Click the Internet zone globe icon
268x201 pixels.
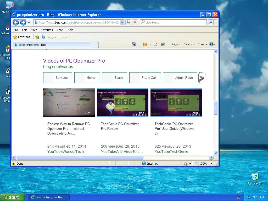click(144, 164)
